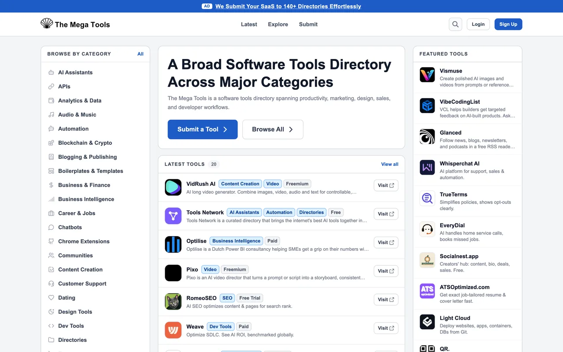This screenshot has height=352, width=563.
Task: Click the All link in Browse by Category
Action: click(x=140, y=54)
